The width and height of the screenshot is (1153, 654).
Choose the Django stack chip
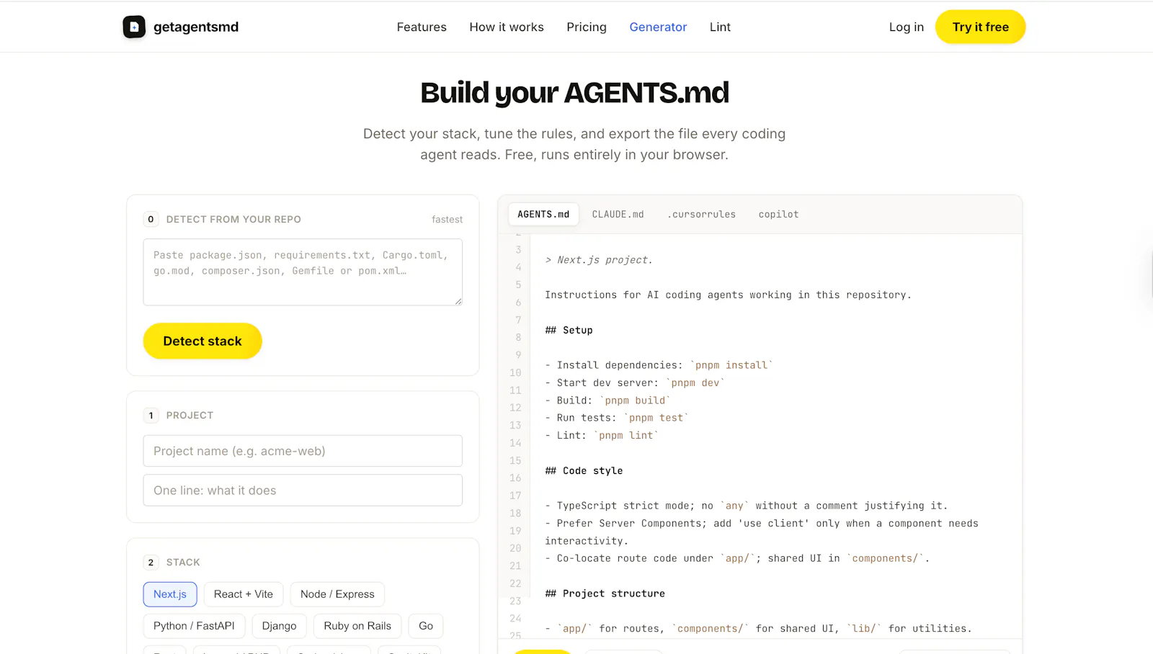279,626
